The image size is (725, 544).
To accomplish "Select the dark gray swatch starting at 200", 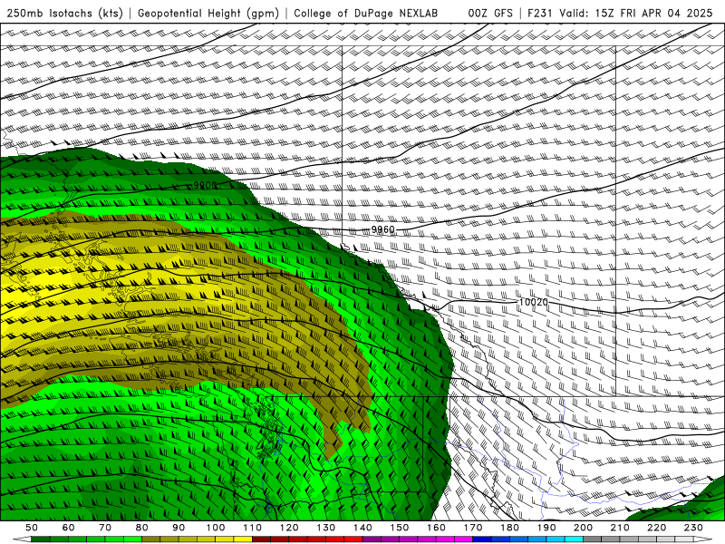I will tap(593, 539).
